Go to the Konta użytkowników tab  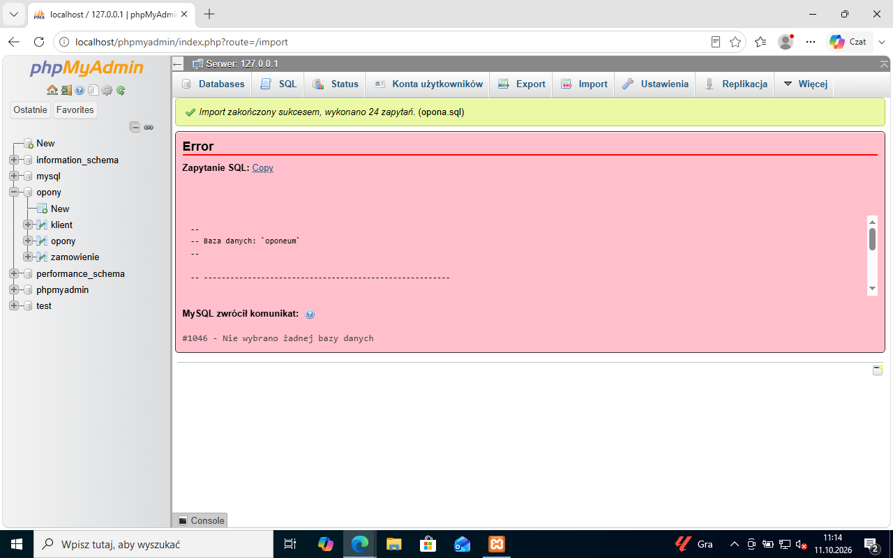click(428, 84)
